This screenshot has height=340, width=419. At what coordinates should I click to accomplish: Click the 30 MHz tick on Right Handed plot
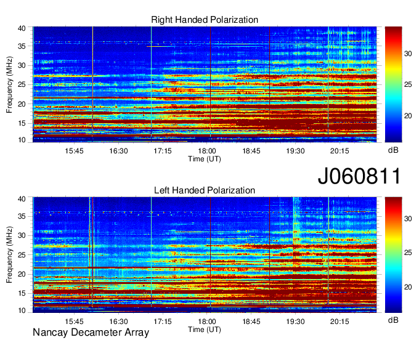point(22,65)
